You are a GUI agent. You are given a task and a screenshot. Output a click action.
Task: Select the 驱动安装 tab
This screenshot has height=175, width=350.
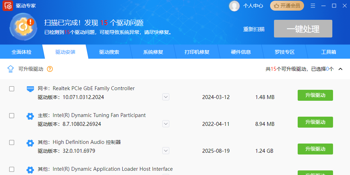tap(65, 52)
